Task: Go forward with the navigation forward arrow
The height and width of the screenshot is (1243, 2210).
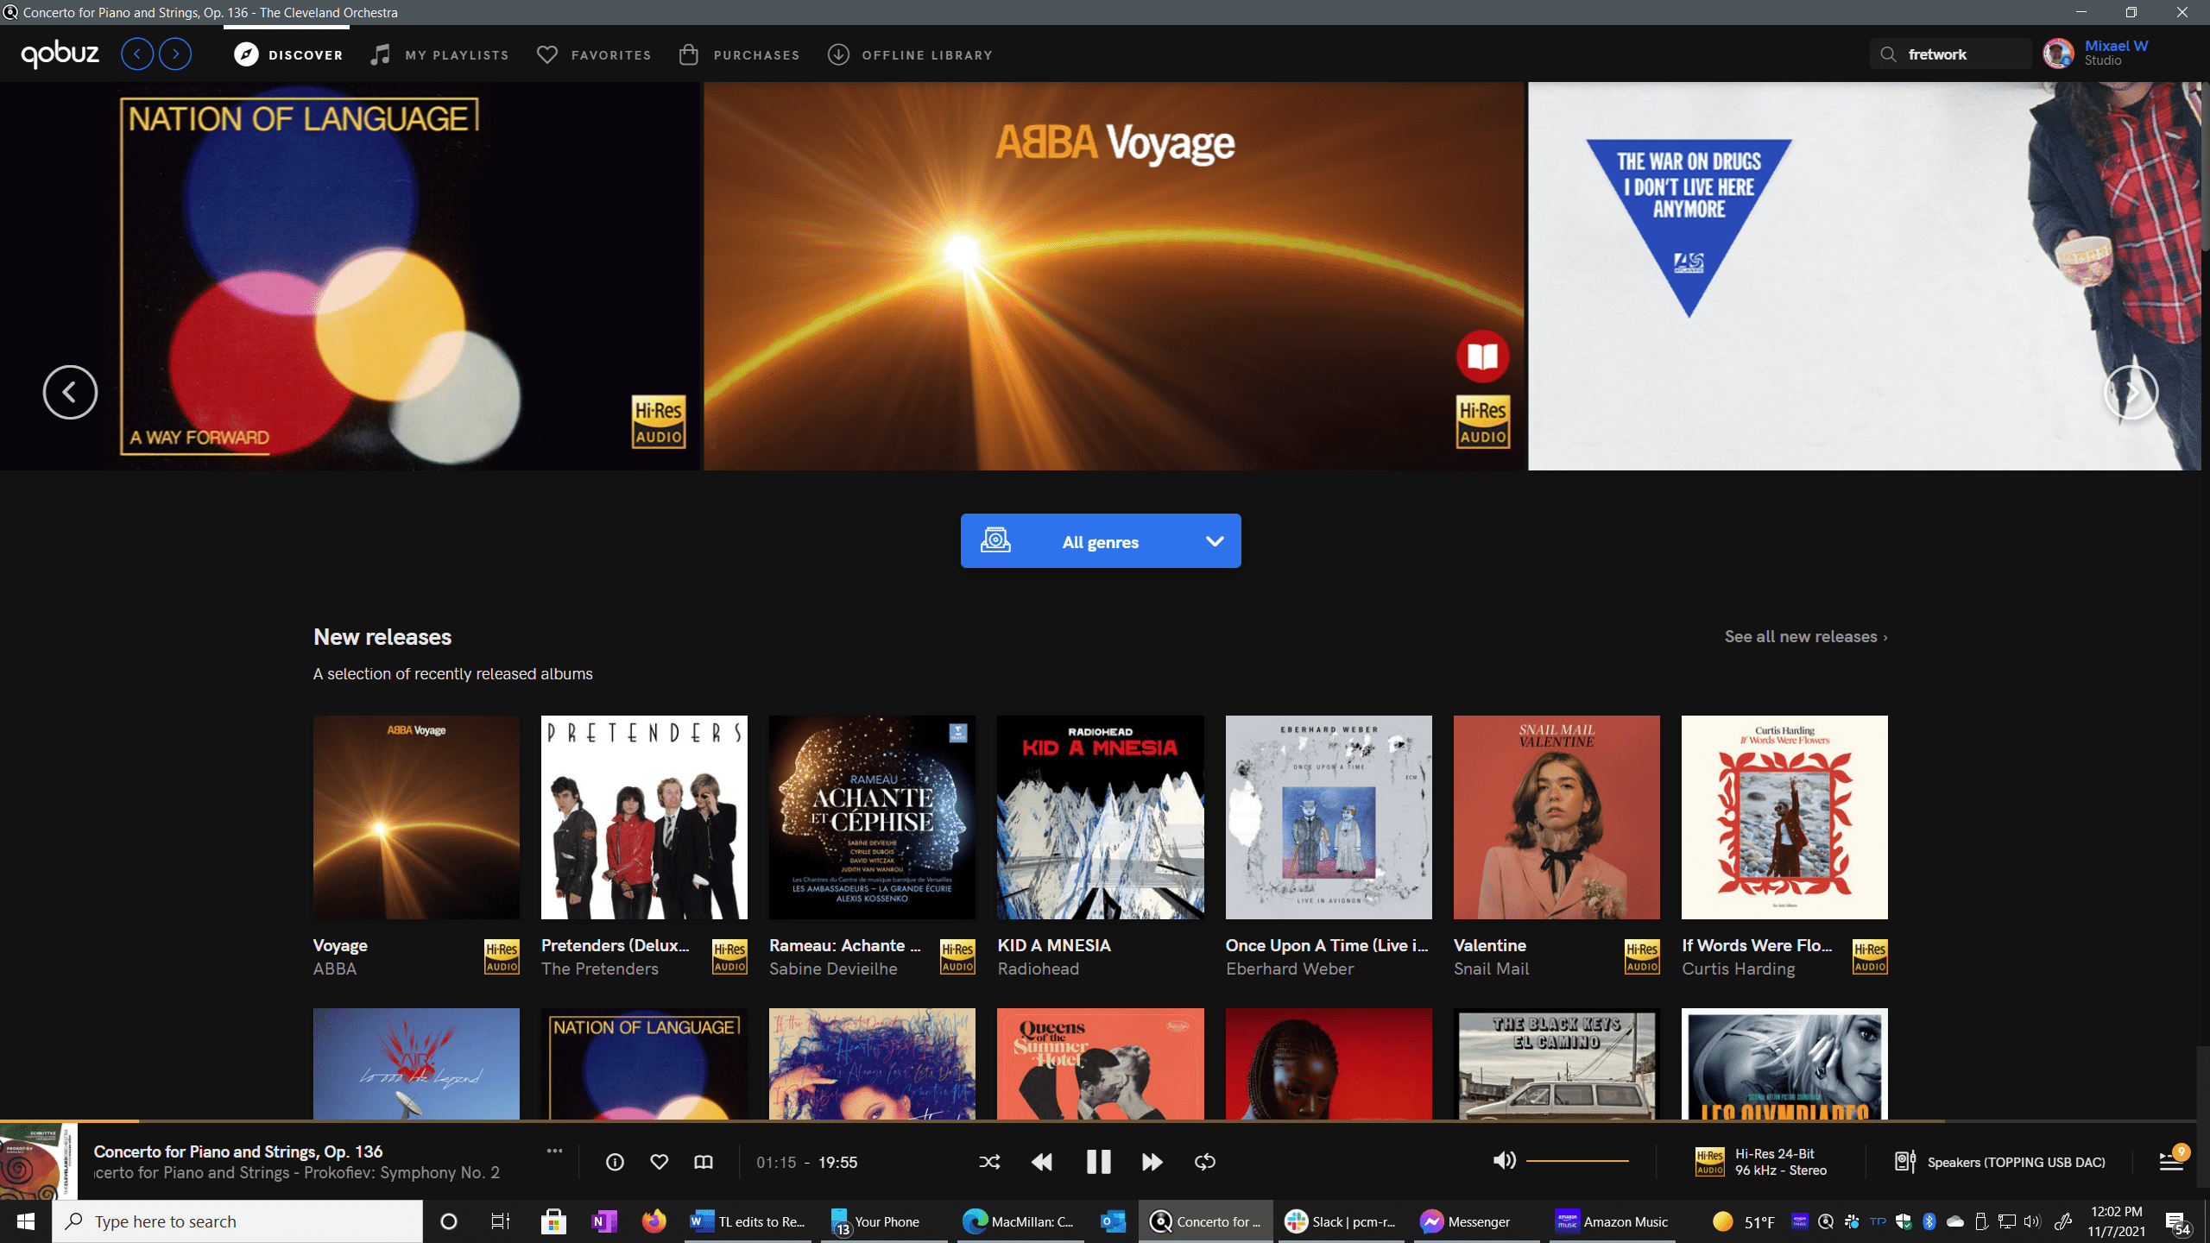Action: [175, 54]
